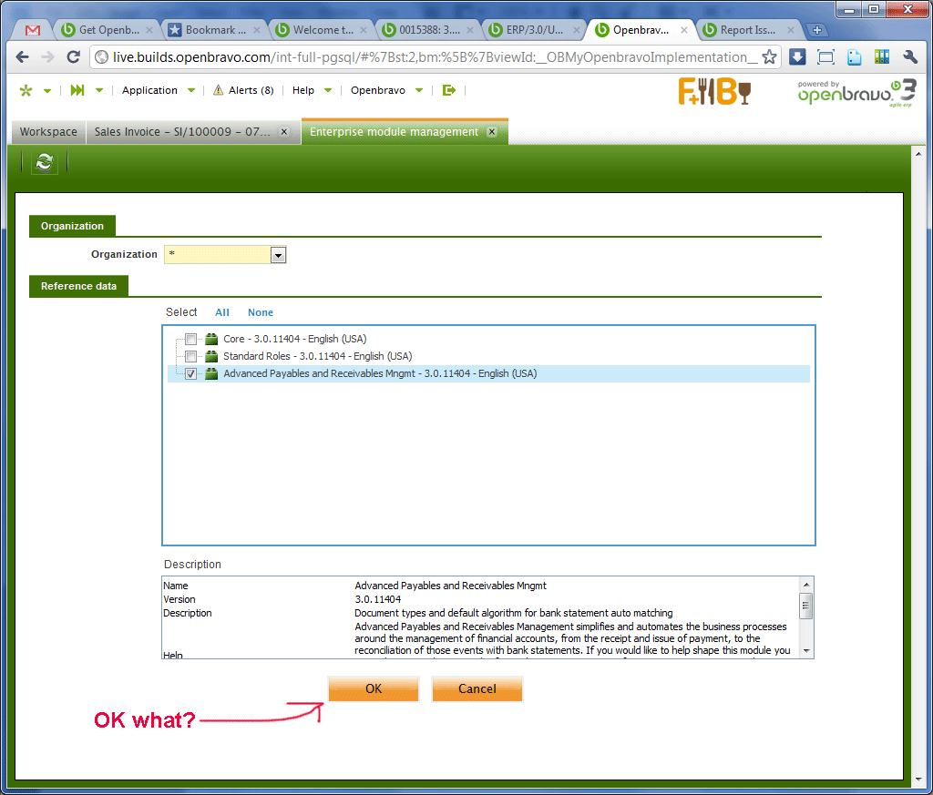Switch to Welcome t... browser tab
Image resolution: width=933 pixels, height=795 pixels.
tap(323, 30)
